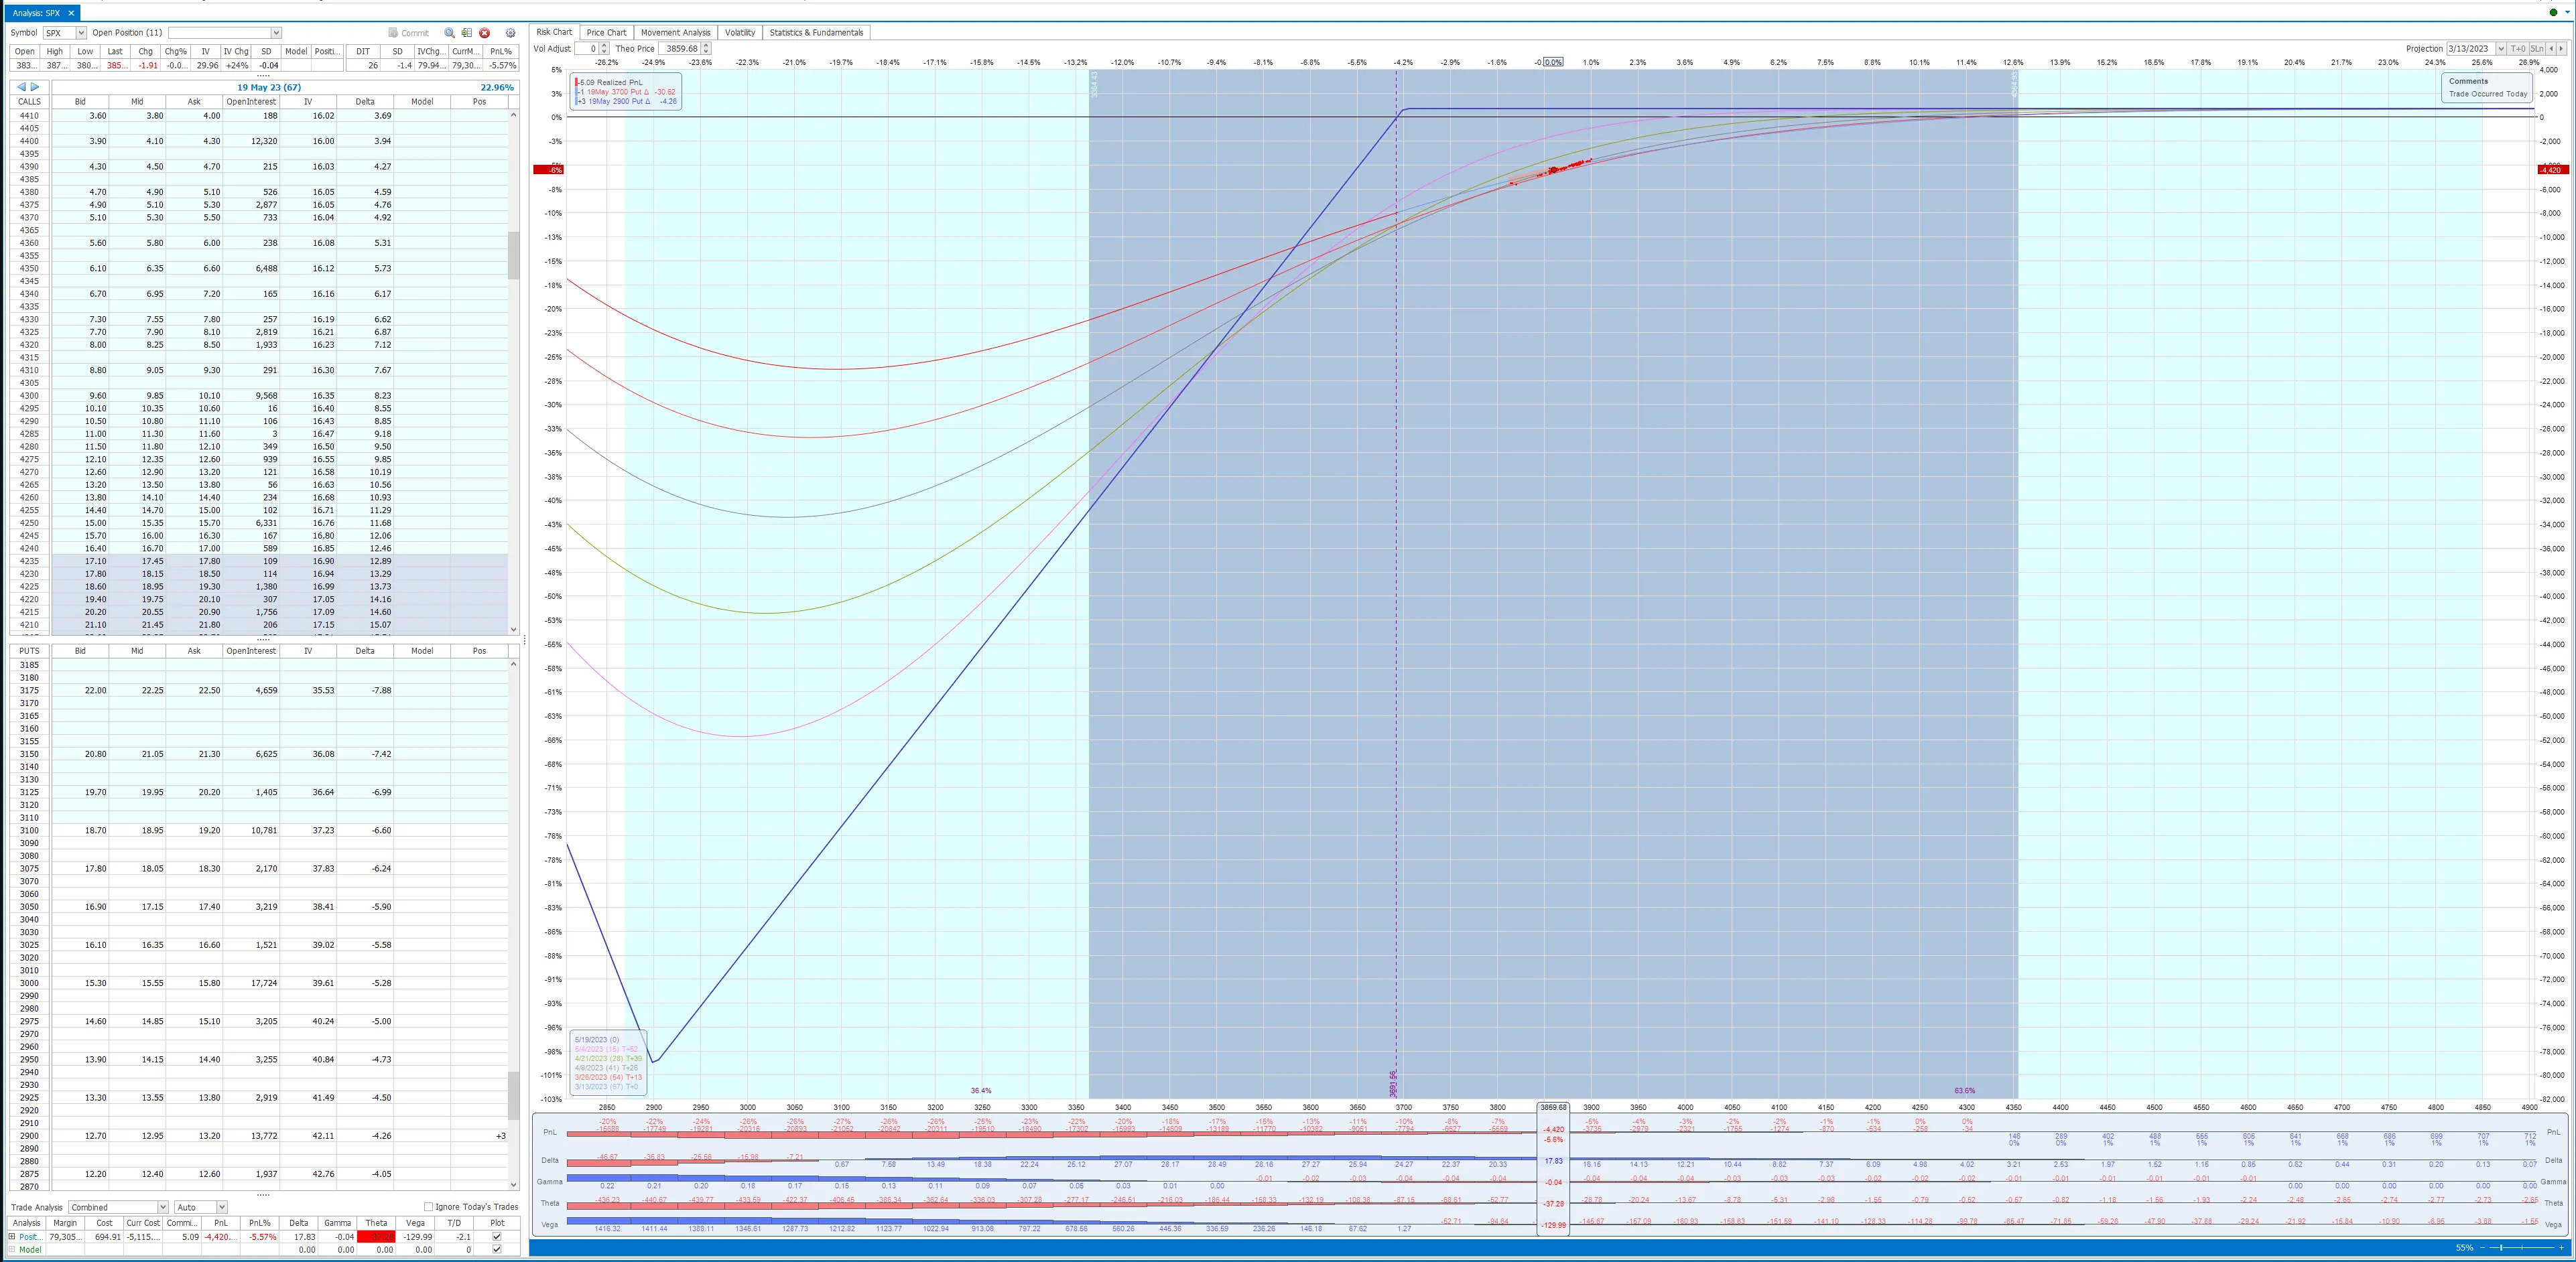The image size is (2576, 1262).
Task: Uncheck the Plot checkbox for the Model row
Action: (x=497, y=1249)
